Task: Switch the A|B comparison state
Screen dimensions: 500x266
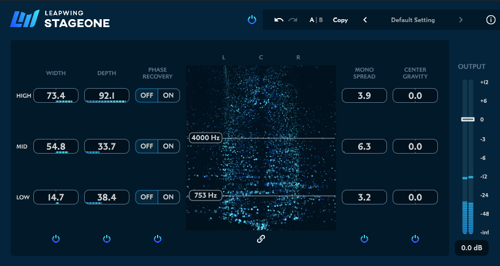Action: (x=316, y=20)
